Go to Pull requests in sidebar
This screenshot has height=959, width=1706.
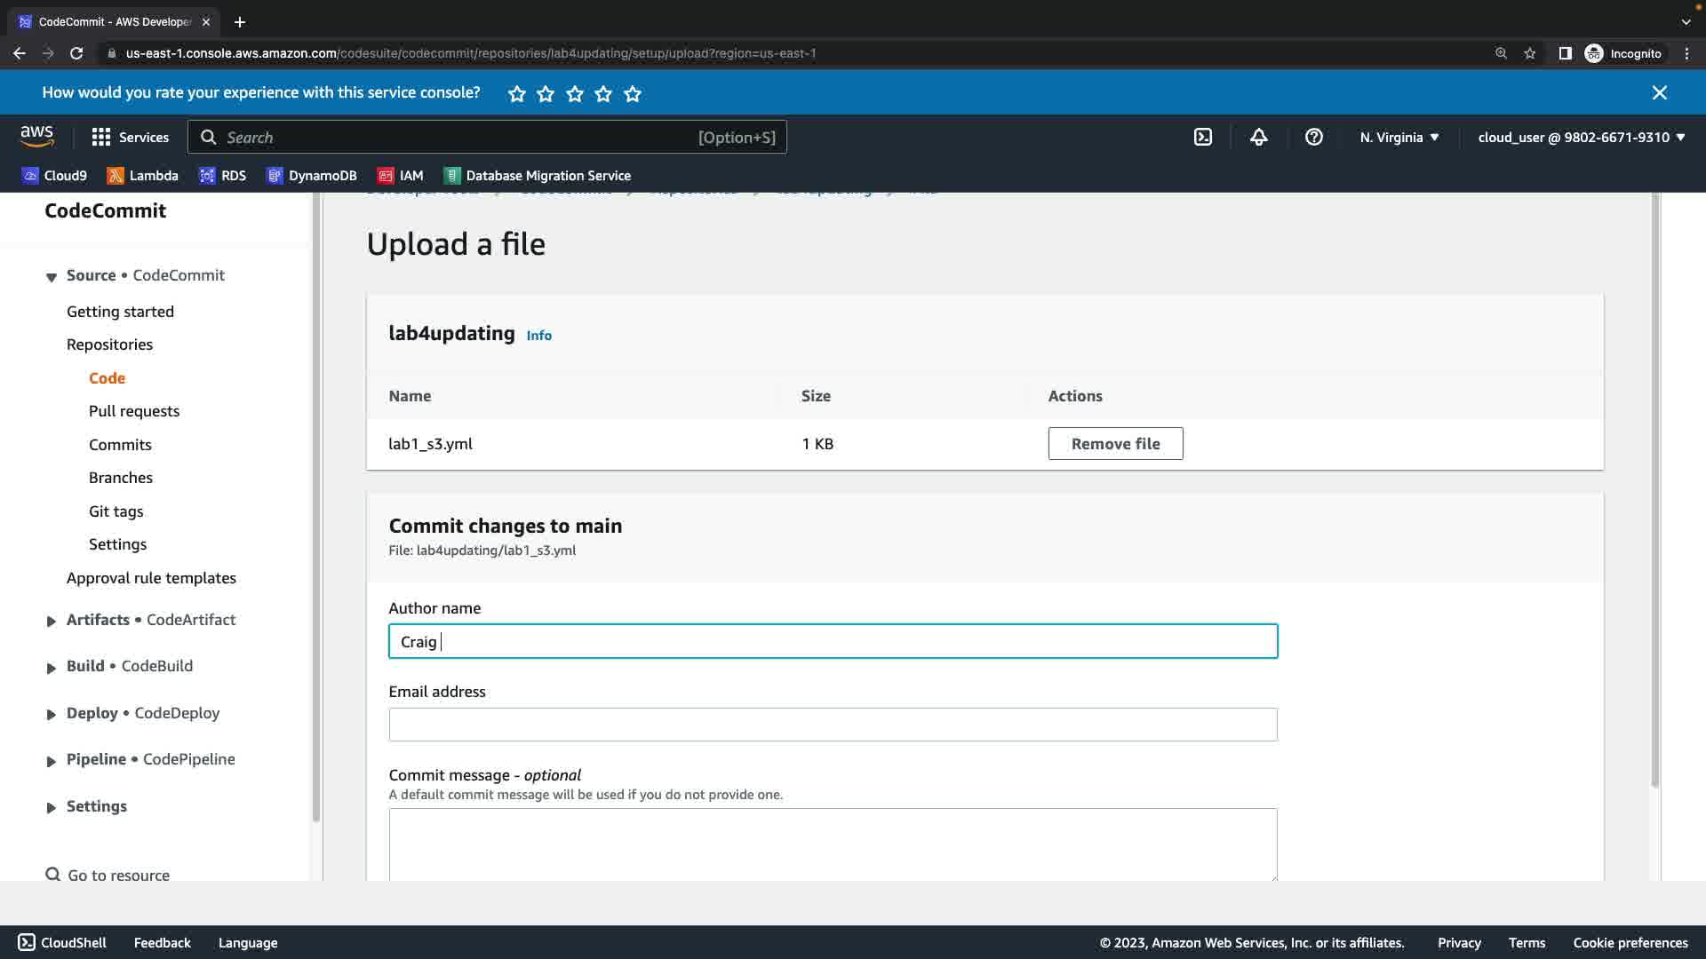(x=134, y=411)
